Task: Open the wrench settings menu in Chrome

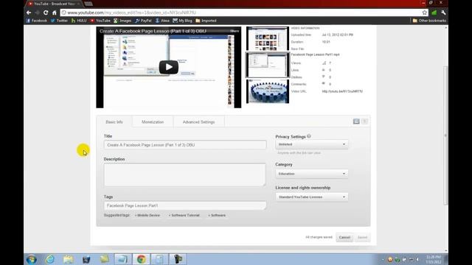Action: pos(443,13)
